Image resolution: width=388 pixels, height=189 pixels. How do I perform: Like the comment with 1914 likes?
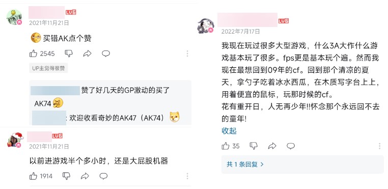click(x=33, y=176)
